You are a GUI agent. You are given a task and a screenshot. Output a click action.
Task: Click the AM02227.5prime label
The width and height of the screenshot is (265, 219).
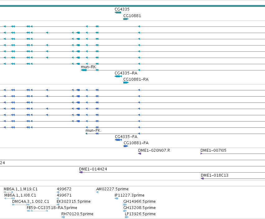click(112, 189)
